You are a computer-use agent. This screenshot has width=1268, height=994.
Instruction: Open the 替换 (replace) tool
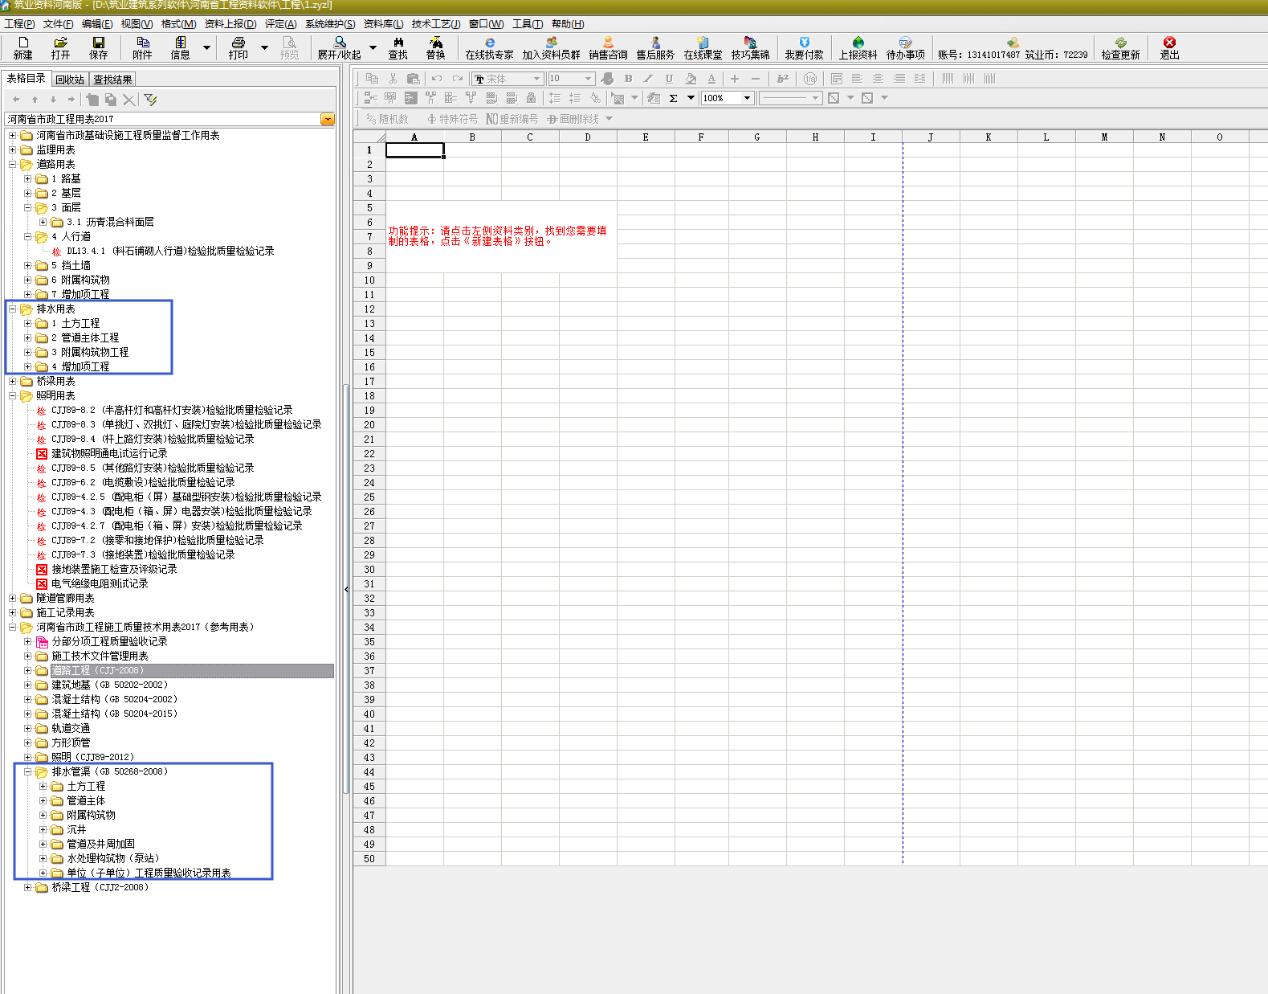click(435, 47)
